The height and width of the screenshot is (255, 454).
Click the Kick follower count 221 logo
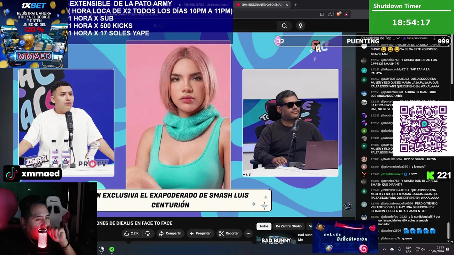(x=439, y=175)
